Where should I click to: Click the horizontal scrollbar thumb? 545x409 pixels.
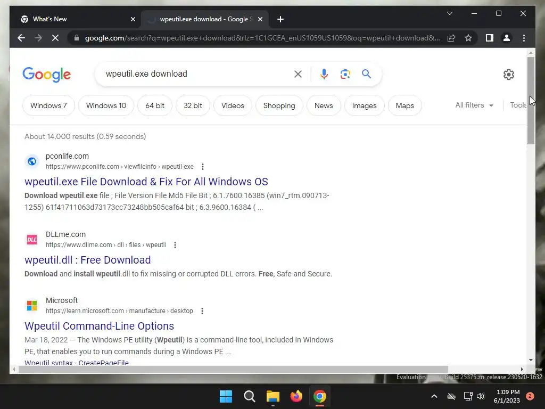click(x=233, y=370)
